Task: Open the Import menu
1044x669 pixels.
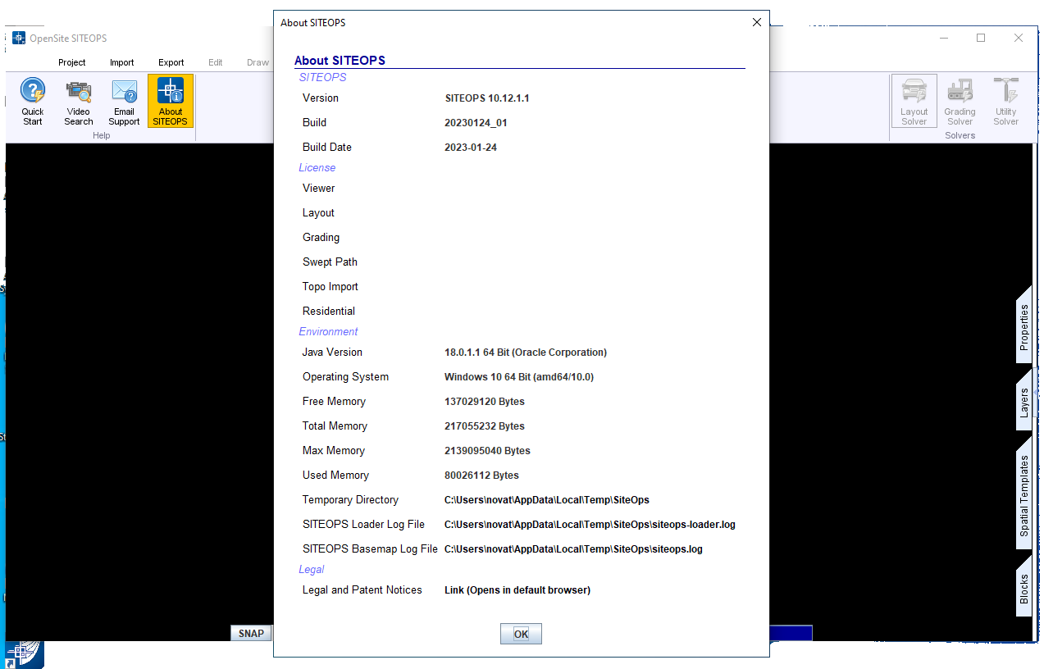Action: (122, 62)
